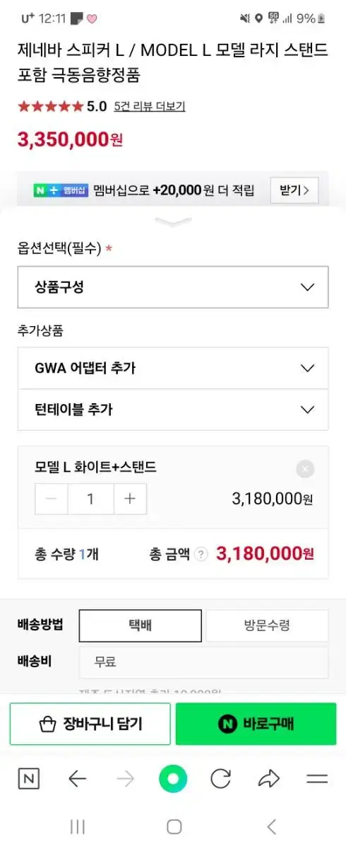The height and width of the screenshot is (849, 346).
Task: Tap the green circle Naver search button
Action: (173, 779)
